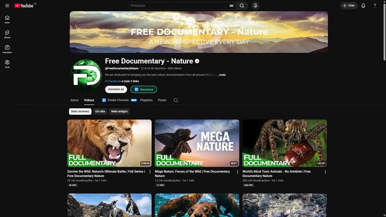Open the Posts tab
Viewport: 386px width, 217px height.
point(162,100)
